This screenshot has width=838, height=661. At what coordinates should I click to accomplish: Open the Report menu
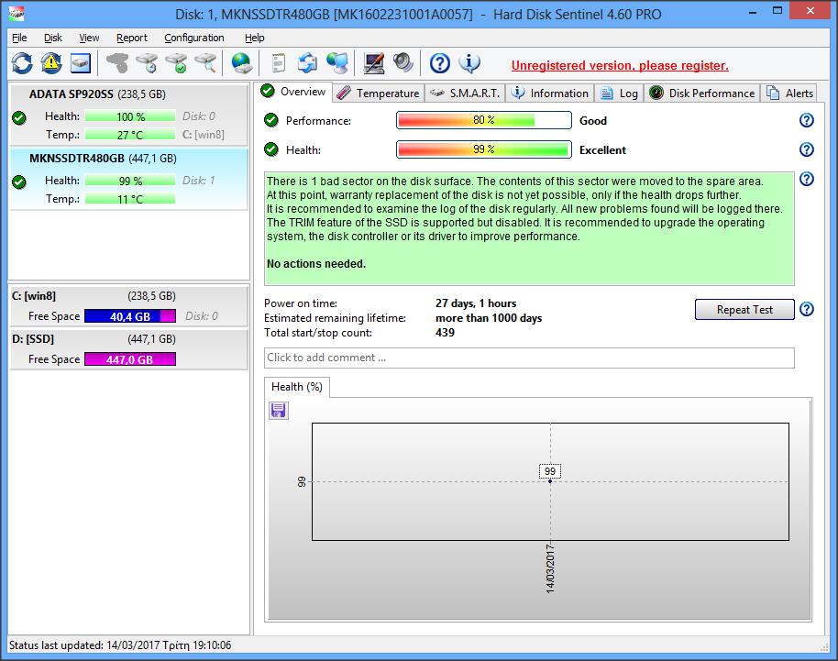coord(131,38)
